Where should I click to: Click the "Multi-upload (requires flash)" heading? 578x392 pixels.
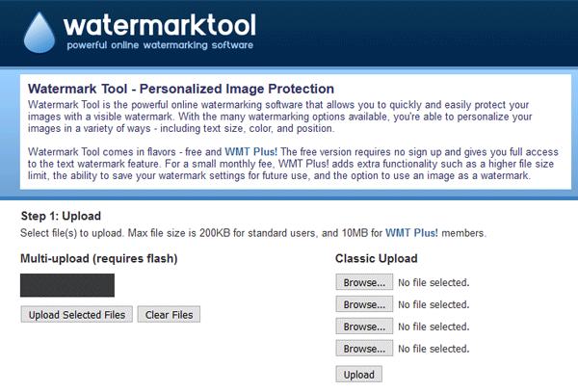[99, 258]
